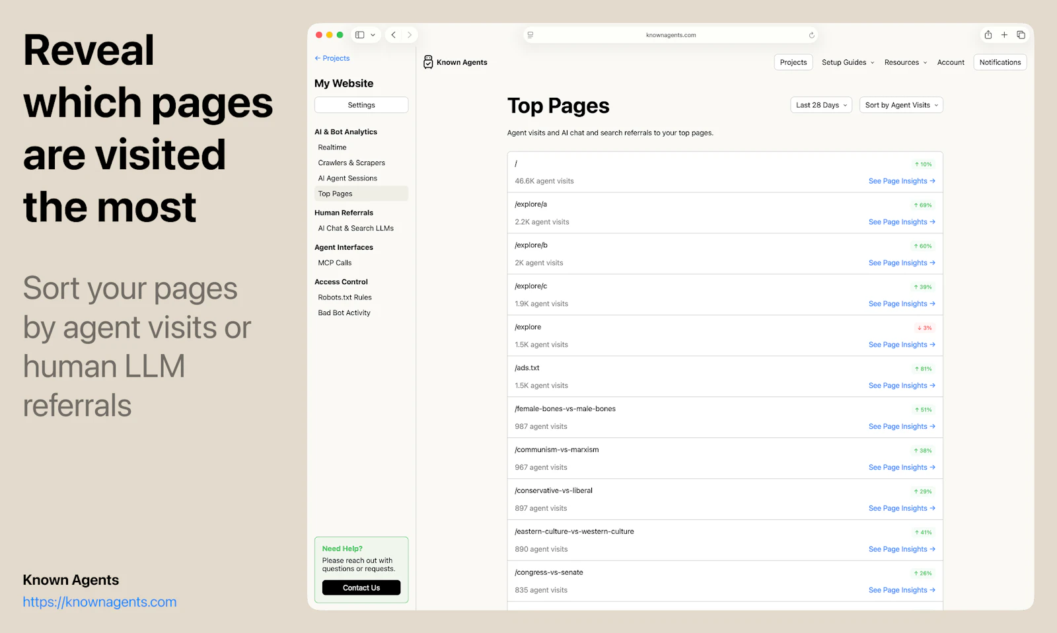Select Top Pages in the sidebar

[x=361, y=194]
